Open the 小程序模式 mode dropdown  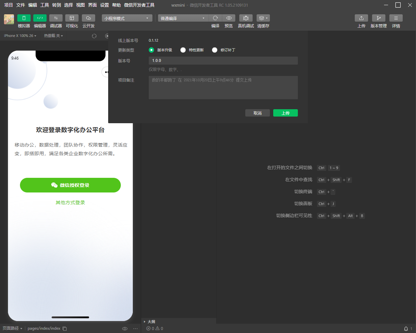(x=127, y=18)
